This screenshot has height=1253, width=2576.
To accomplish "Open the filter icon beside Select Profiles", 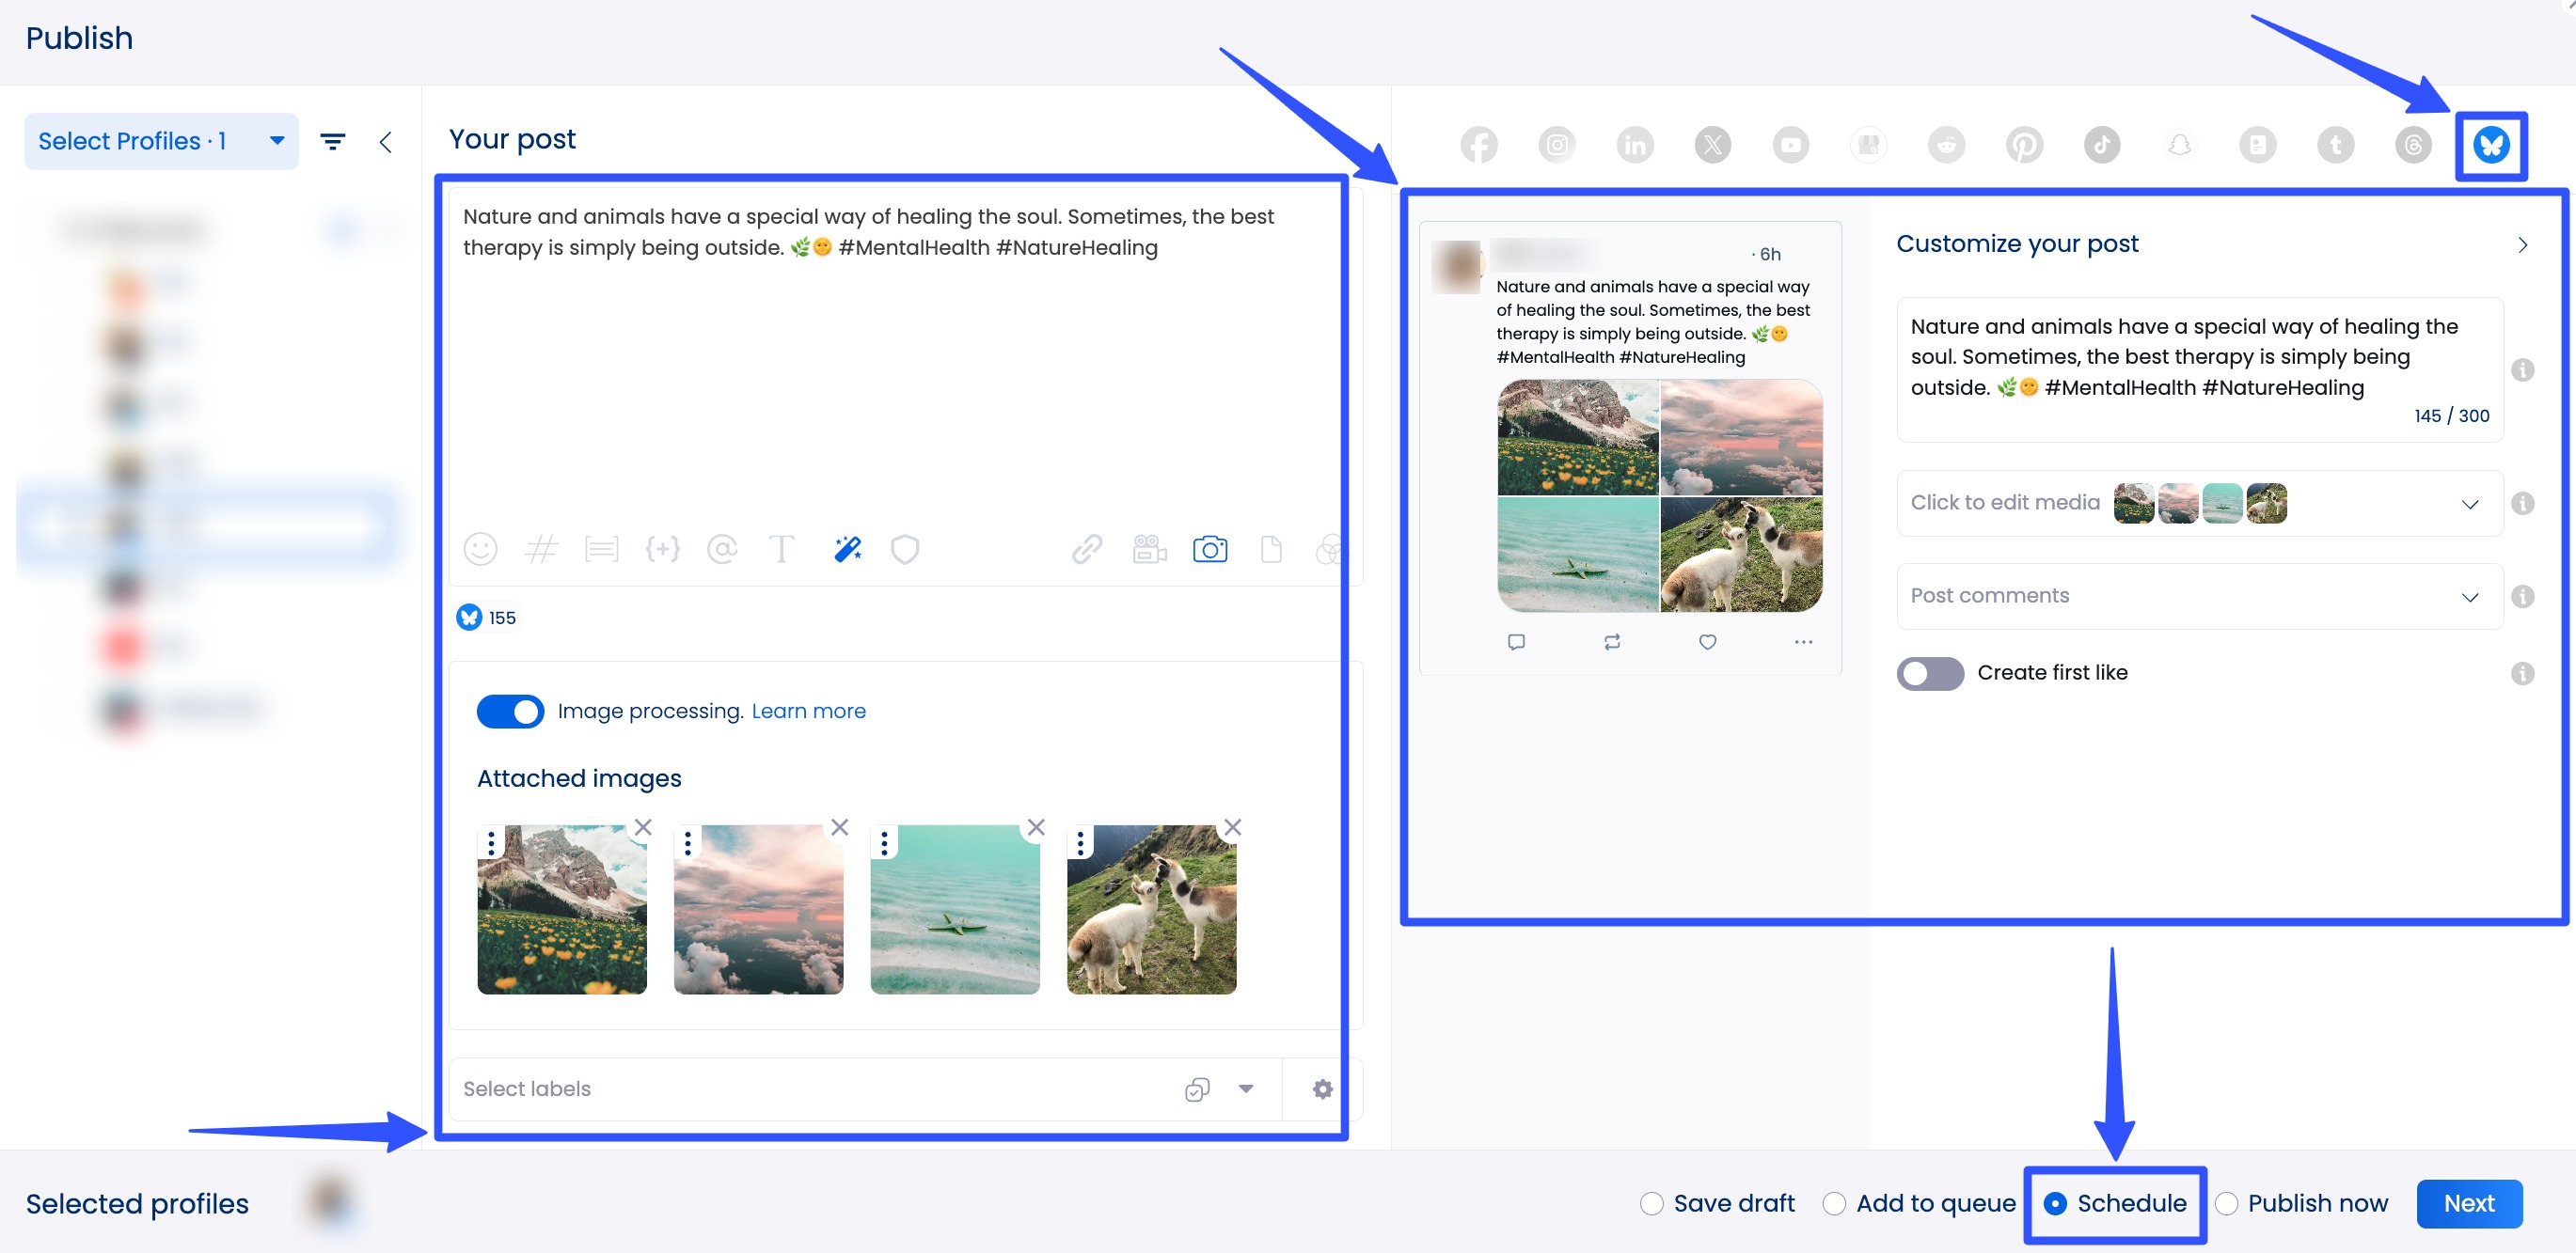I will [x=333, y=141].
